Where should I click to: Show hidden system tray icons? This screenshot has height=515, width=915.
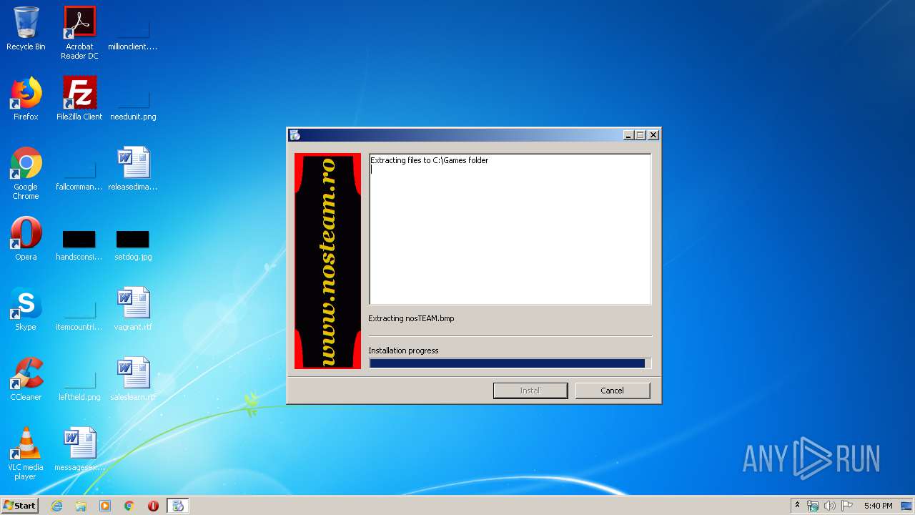[x=797, y=506]
